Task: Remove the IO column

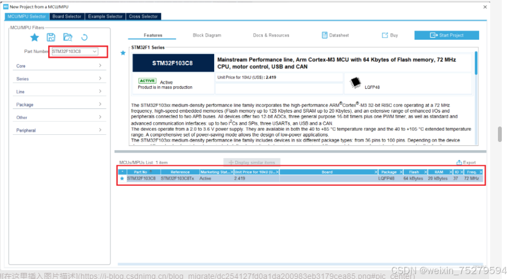Action: coord(461,172)
